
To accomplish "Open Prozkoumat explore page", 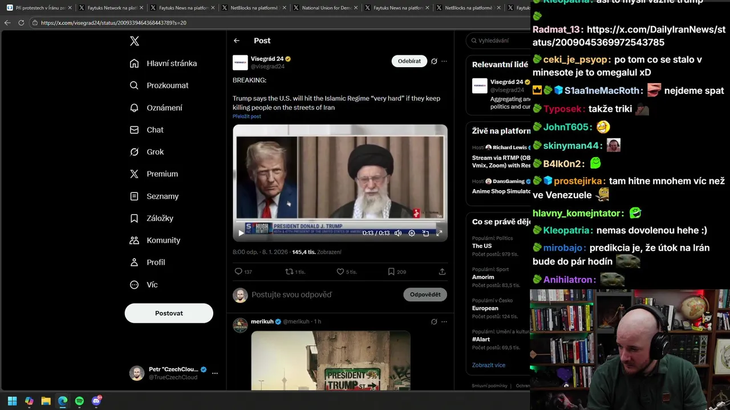I will coord(159,85).
